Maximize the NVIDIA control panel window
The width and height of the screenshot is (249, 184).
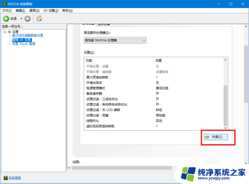(231, 4)
